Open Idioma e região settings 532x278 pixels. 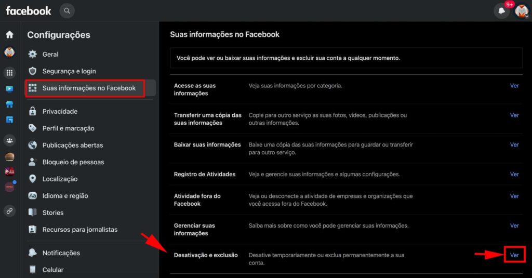[x=65, y=196]
